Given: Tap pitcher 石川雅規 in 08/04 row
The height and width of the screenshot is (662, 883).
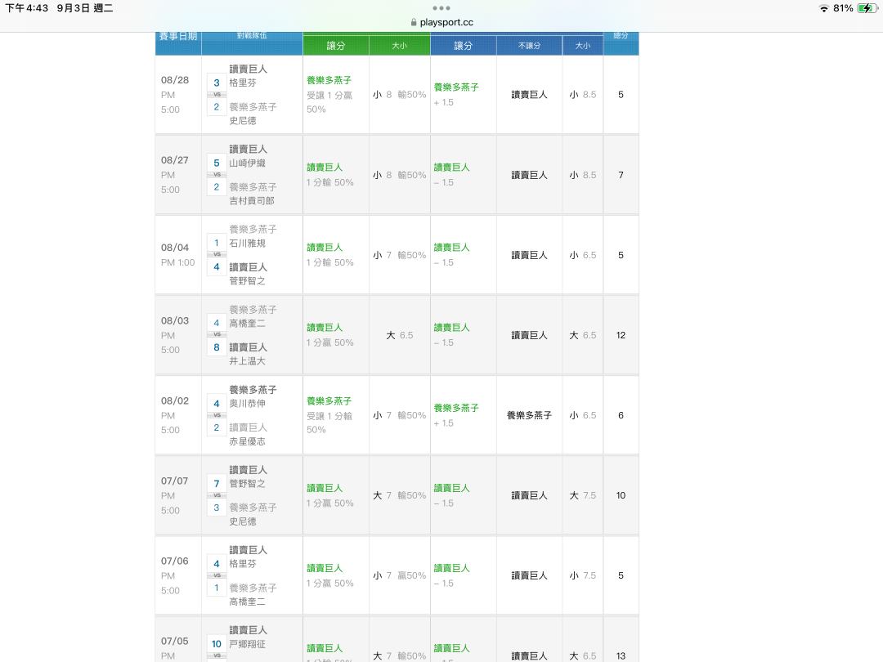Looking at the screenshot, I should [247, 244].
